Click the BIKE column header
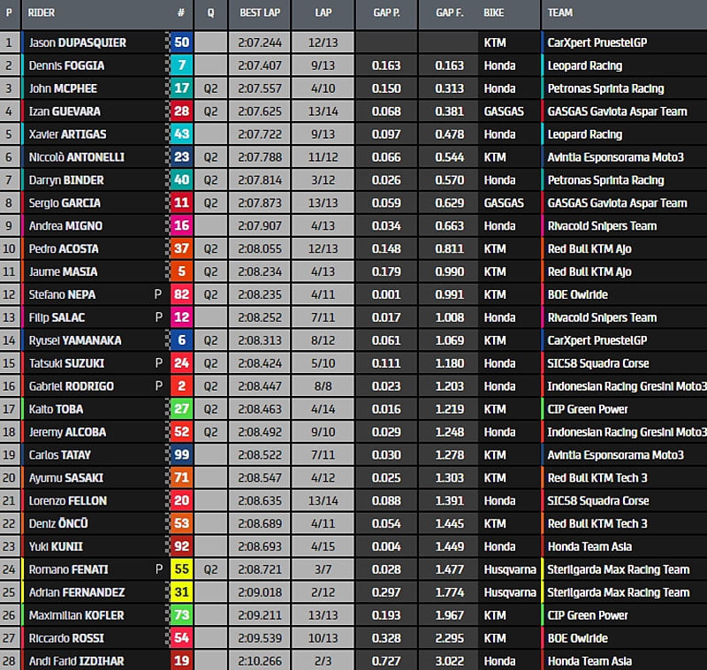This screenshot has width=707, height=670. pos(495,13)
